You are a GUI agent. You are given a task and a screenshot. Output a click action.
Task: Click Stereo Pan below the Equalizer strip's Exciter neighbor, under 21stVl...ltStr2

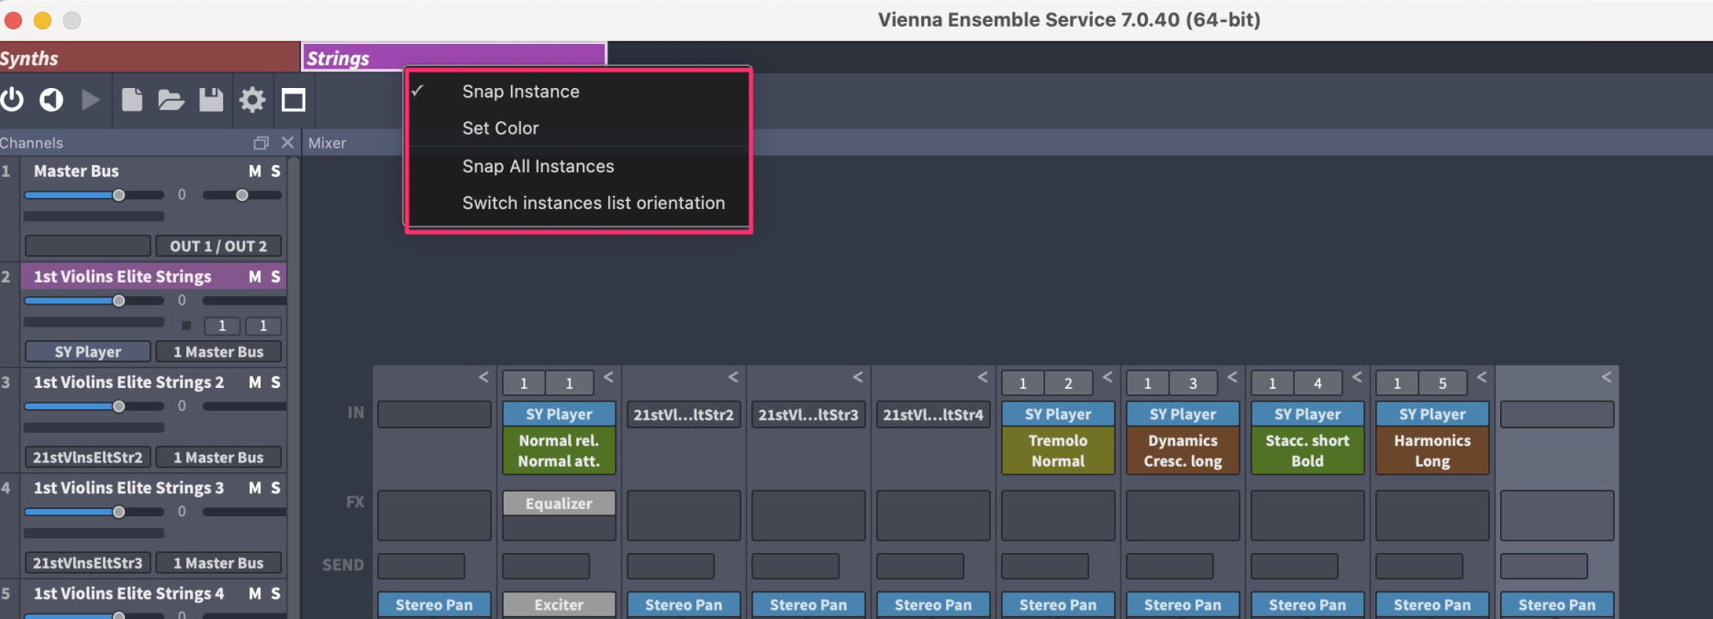684,604
